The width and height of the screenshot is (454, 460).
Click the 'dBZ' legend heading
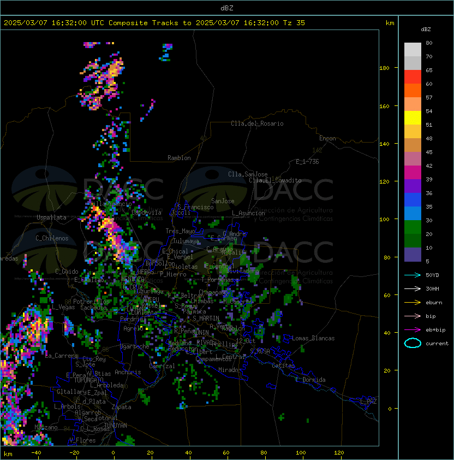[426, 30]
